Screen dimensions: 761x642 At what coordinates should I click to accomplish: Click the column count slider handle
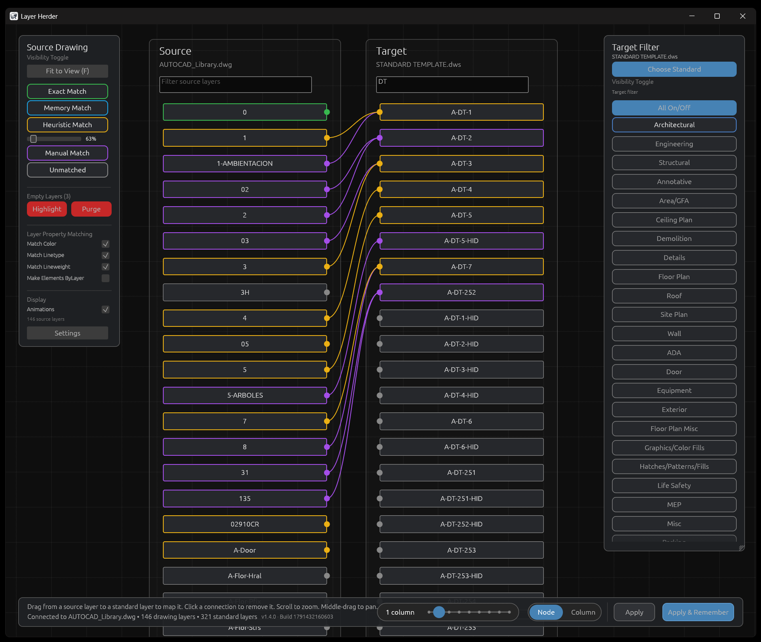pos(439,612)
